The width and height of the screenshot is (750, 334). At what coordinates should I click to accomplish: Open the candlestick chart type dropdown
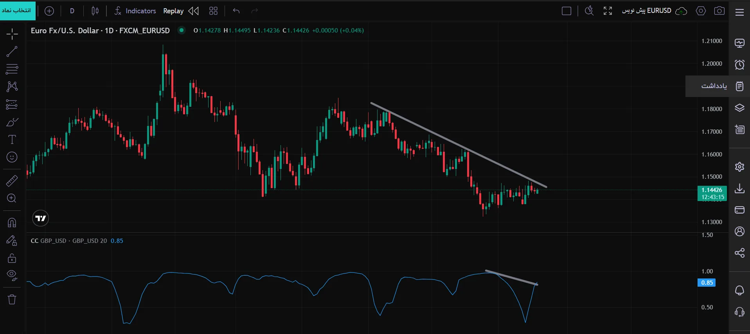point(95,11)
